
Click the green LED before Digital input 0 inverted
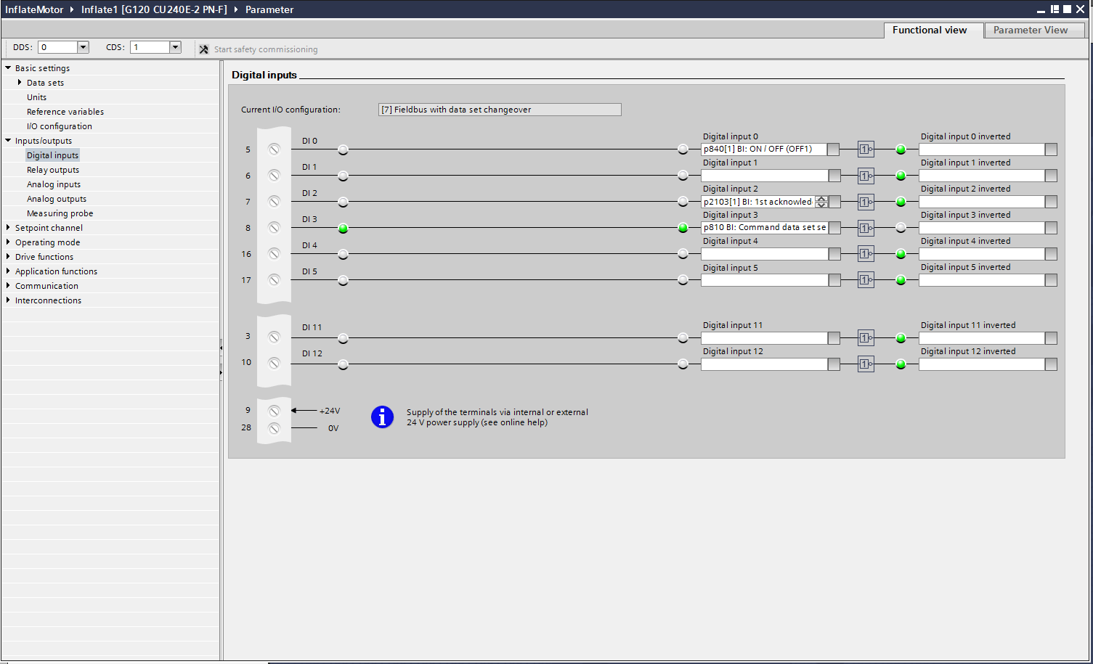pos(901,149)
